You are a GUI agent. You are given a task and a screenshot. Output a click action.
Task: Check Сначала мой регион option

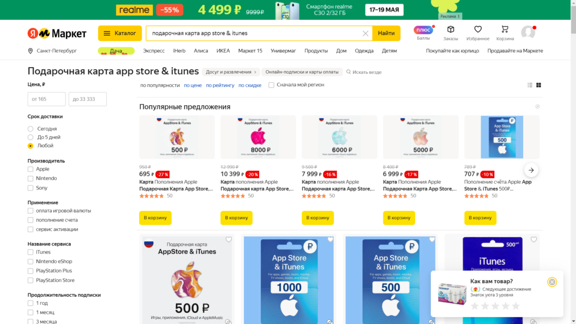click(271, 84)
